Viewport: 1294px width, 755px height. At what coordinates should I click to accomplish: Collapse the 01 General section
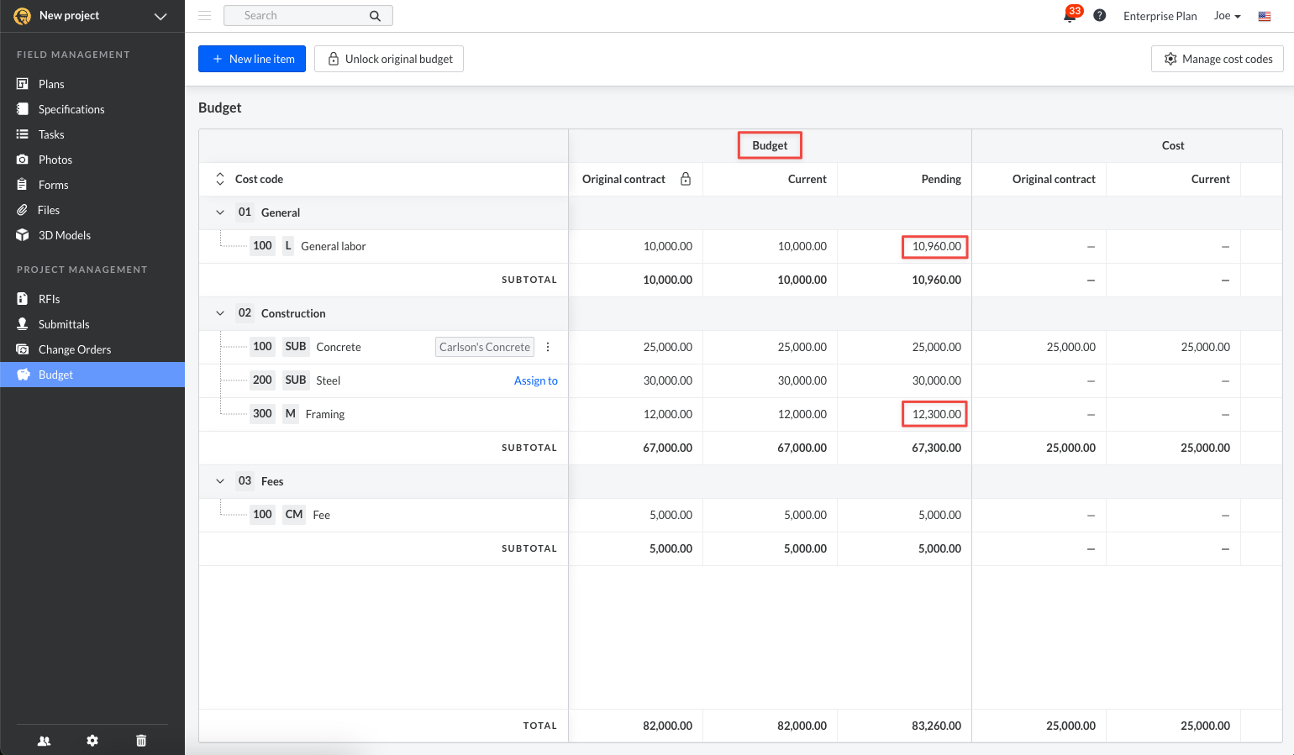(220, 212)
